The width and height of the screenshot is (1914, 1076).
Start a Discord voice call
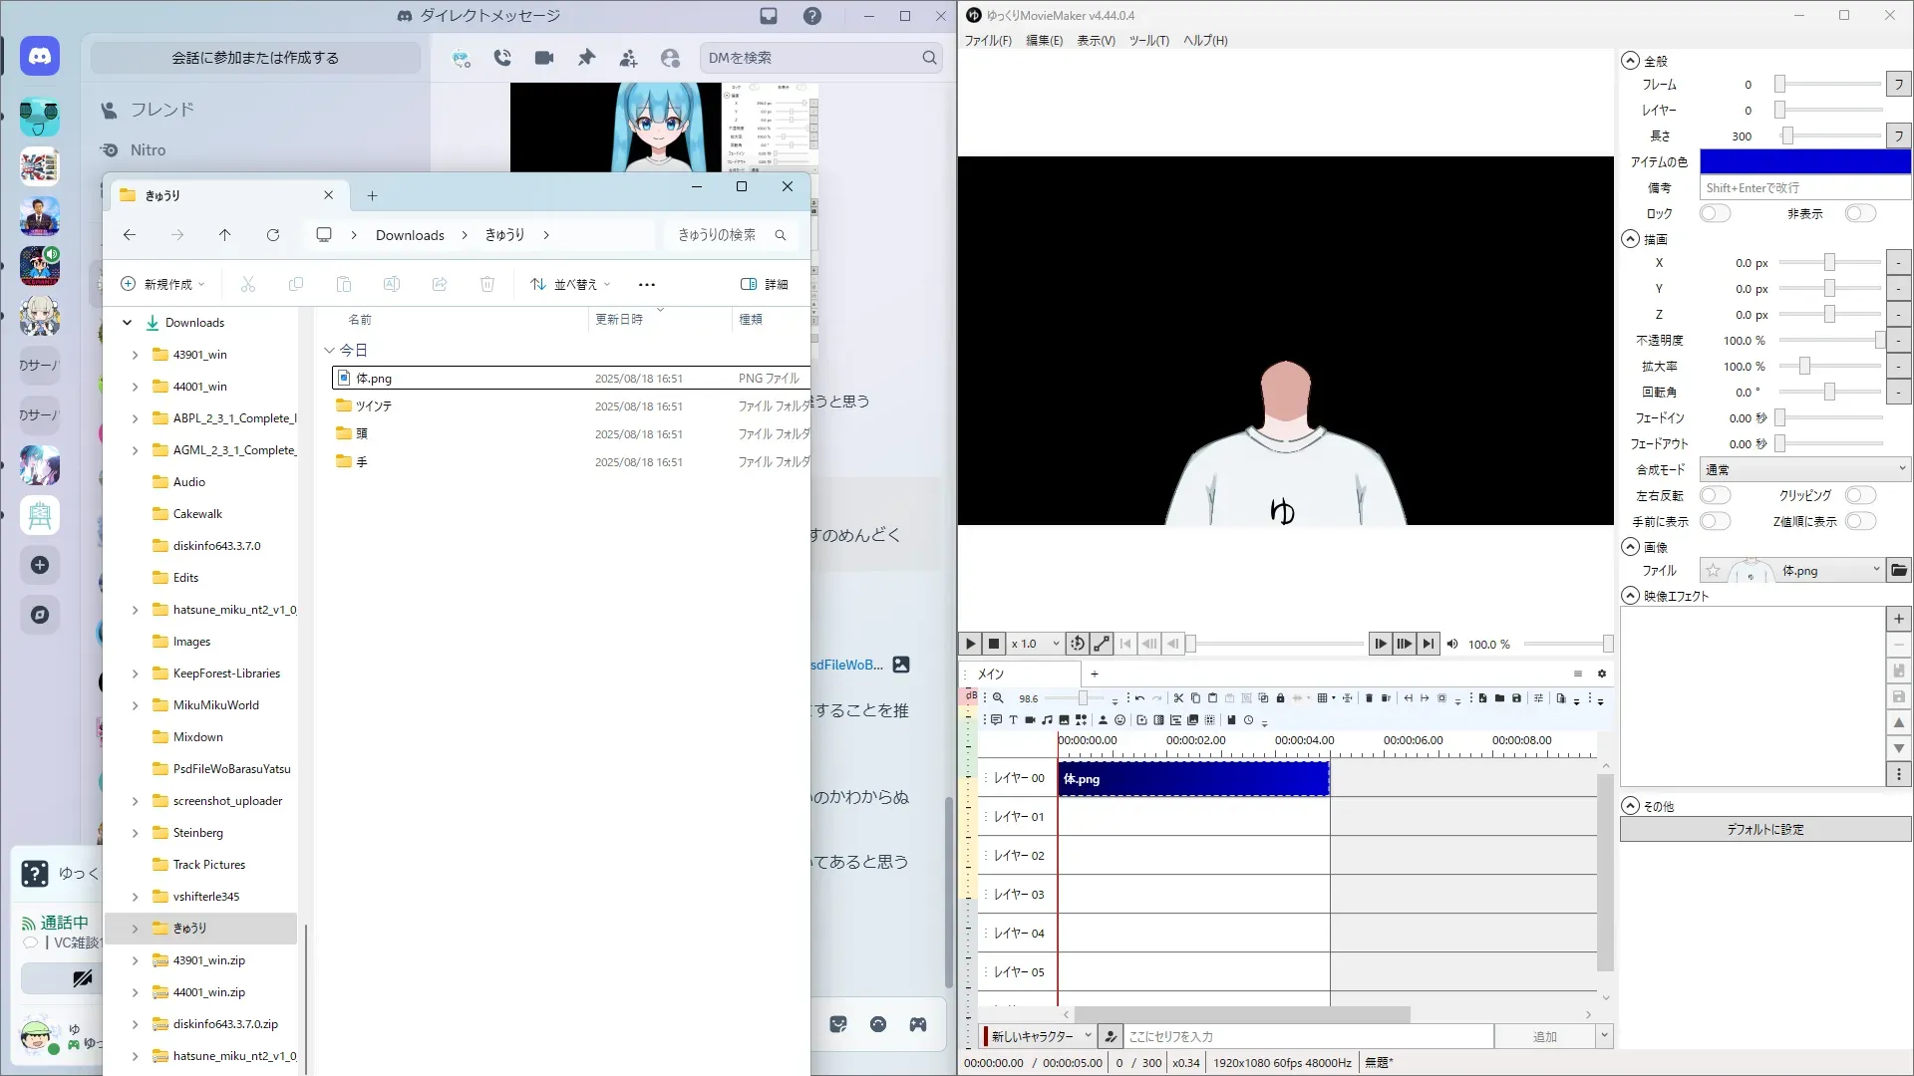(x=502, y=58)
